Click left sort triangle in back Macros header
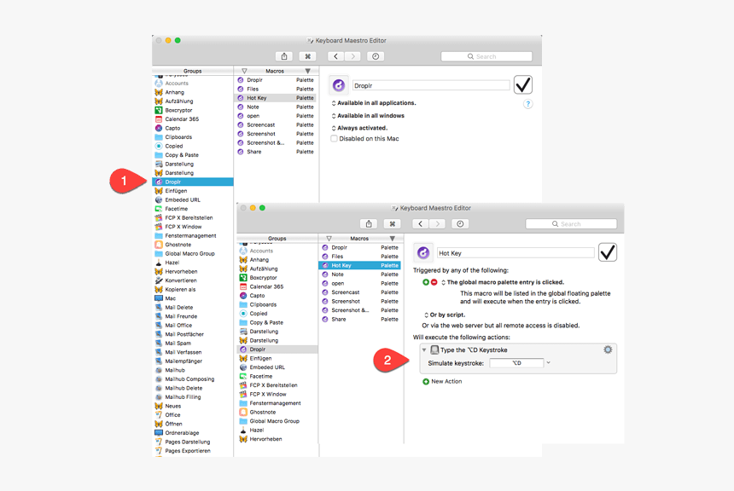Image resolution: width=734 pixels, height=491 pixels. (x=244, y=71)
